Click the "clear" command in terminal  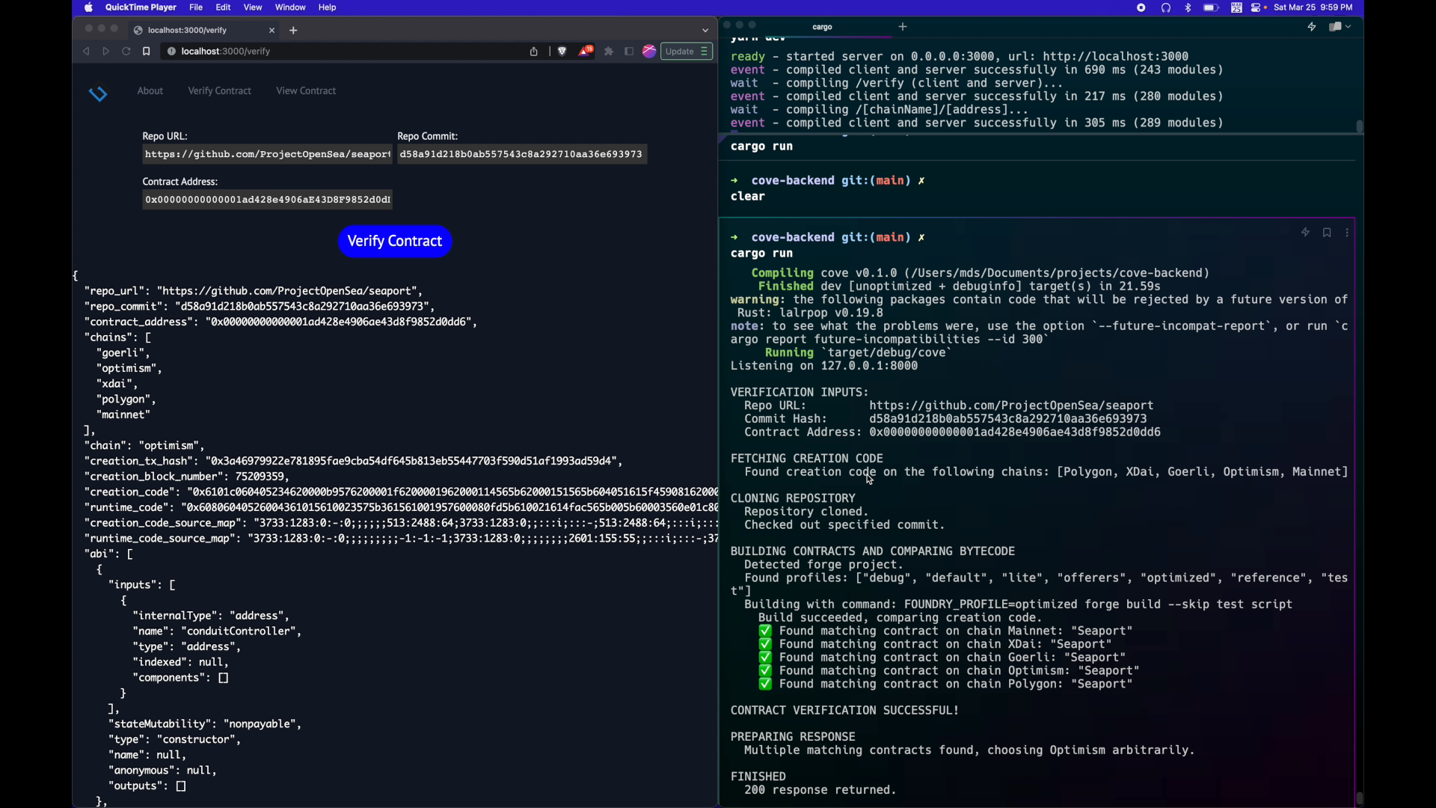point(747,197)
